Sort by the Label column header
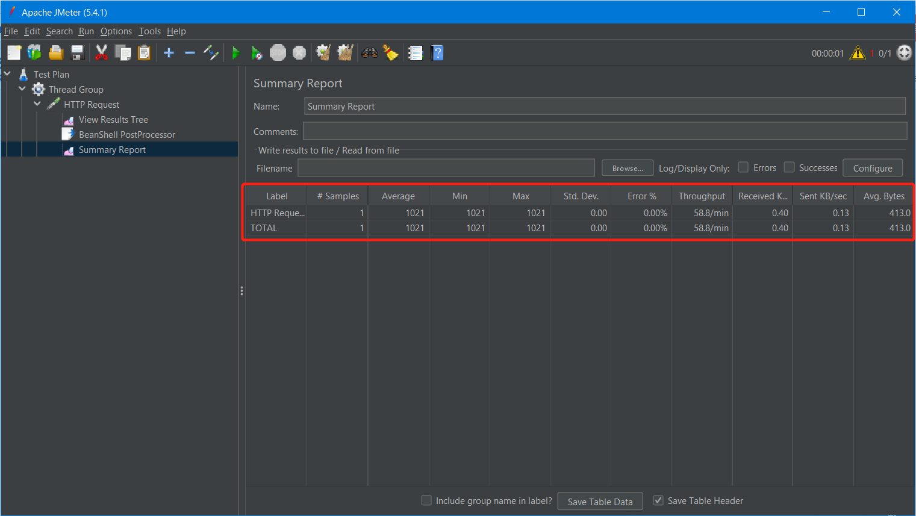This screenshot has height=516, width=916. (x=276, y=196)
